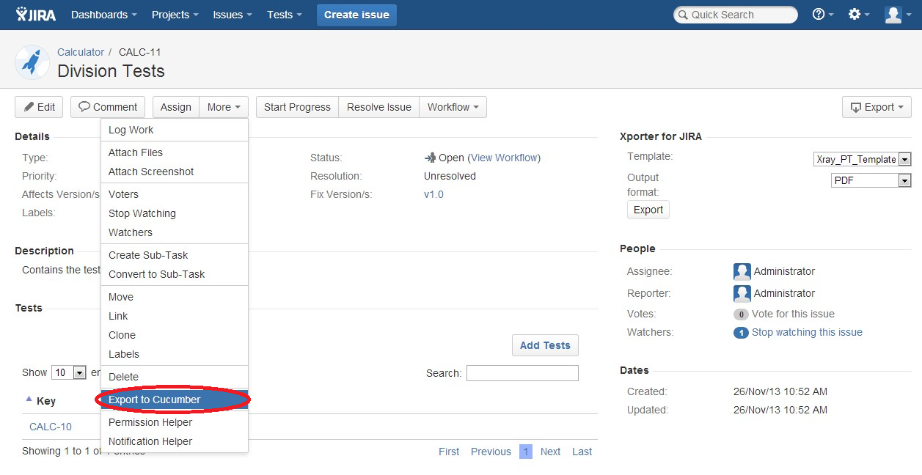Open Notification Helper from the menu

[x=175, y=441]
